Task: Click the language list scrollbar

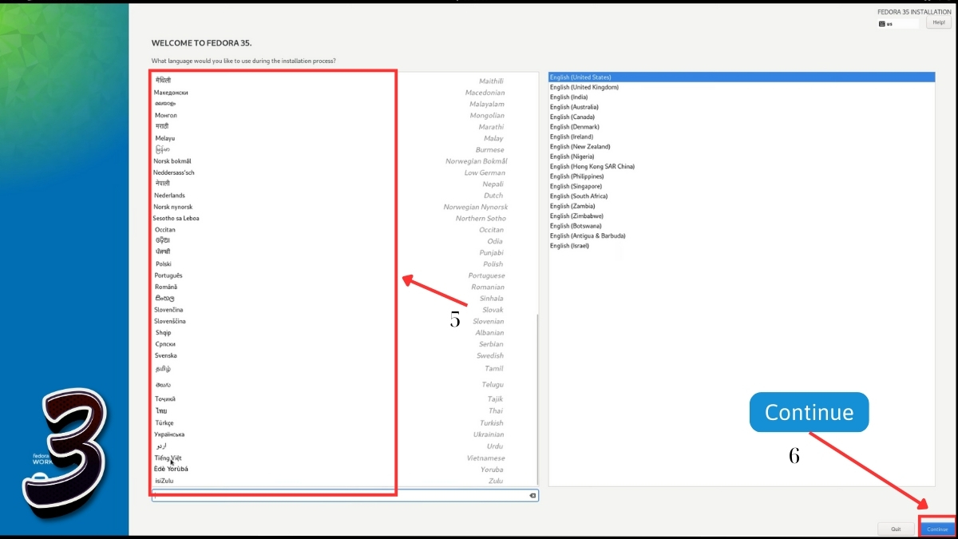Action: point(537,398)
